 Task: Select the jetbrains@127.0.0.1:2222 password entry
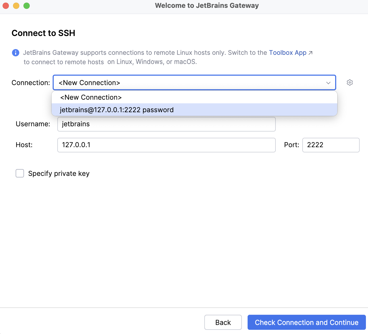pos(116,110)
